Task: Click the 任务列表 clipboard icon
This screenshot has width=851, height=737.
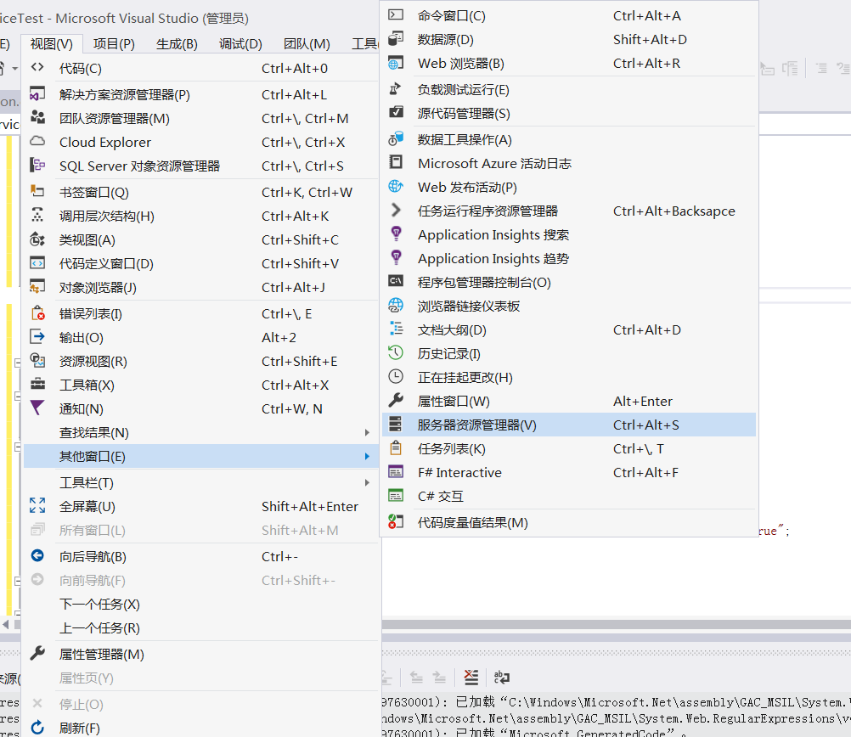Action: point(396,447)
